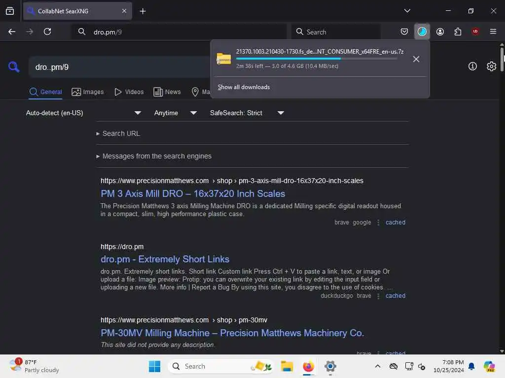Screen dimensions: 505x378
Task: Open PM-30MV Milling Machine result link
Action: tap(232, 333)
